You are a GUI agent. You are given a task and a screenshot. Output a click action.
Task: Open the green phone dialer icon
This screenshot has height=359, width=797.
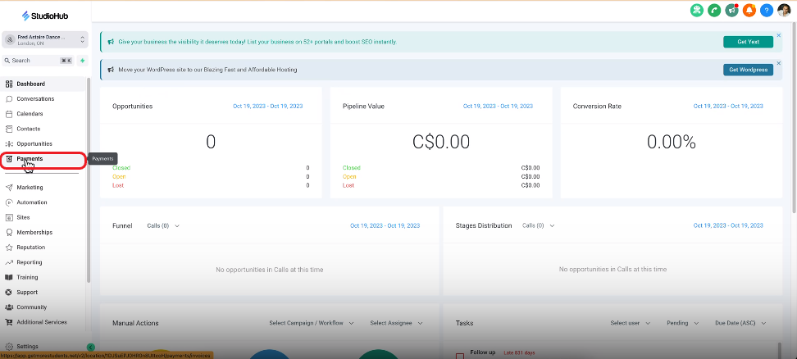click(x=714, y=10)
